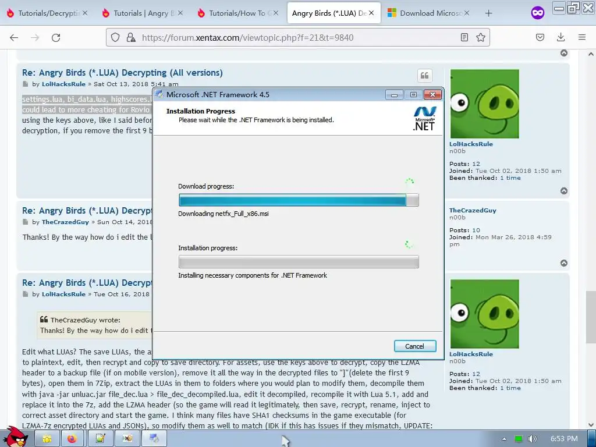Close the Tutorials/How To tab
596x447 pixels.
275,13
